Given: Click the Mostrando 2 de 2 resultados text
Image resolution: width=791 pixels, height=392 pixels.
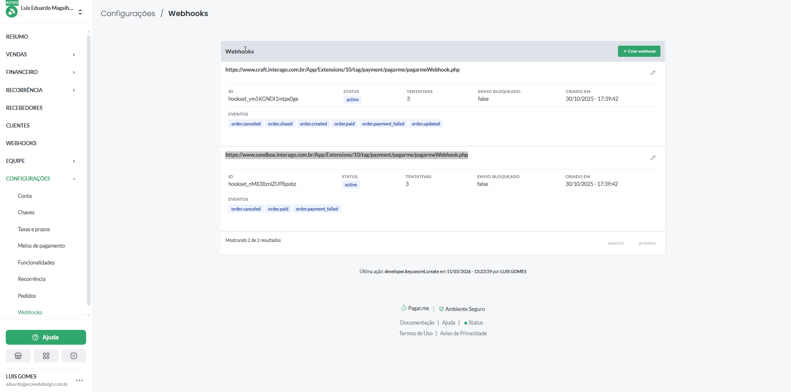Looking at the screenshot, I should pos(253,240).
